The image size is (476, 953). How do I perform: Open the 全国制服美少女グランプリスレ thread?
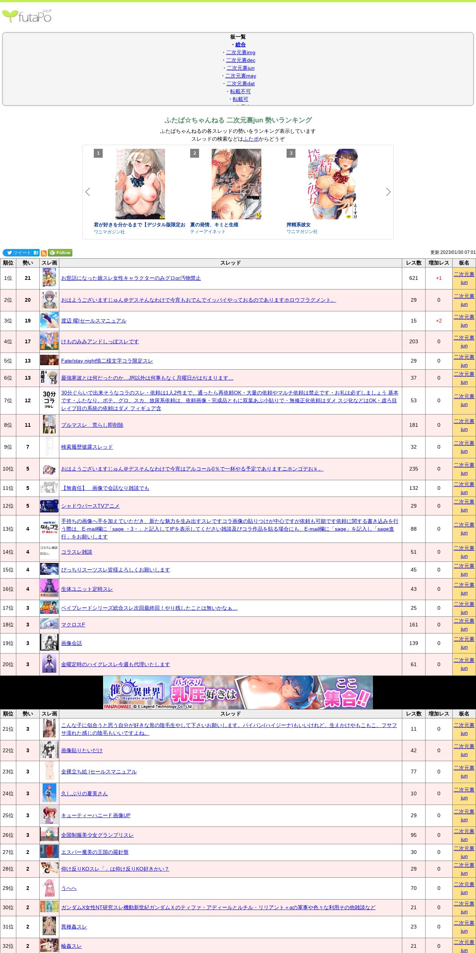coord(97,835)
